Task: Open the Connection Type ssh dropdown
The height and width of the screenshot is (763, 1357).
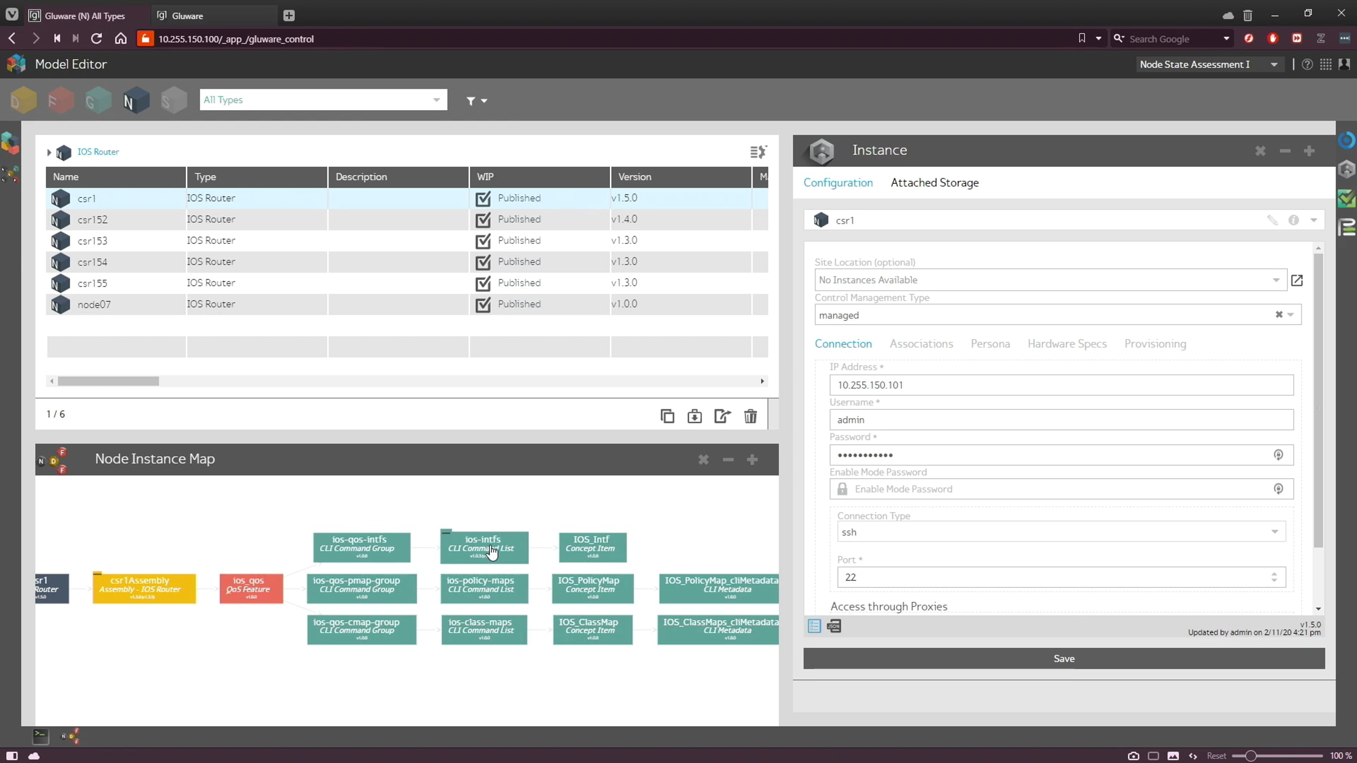Action: click(x=1061, y=532)
